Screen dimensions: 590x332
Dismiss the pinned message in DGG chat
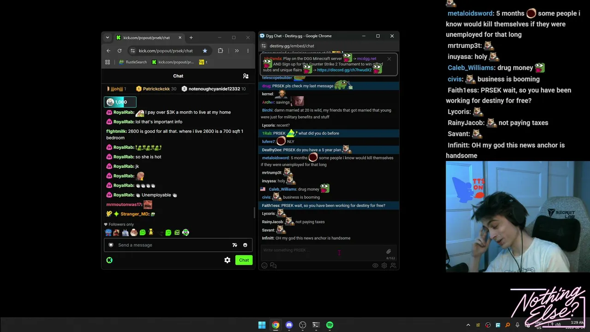[x=389, y=59]
